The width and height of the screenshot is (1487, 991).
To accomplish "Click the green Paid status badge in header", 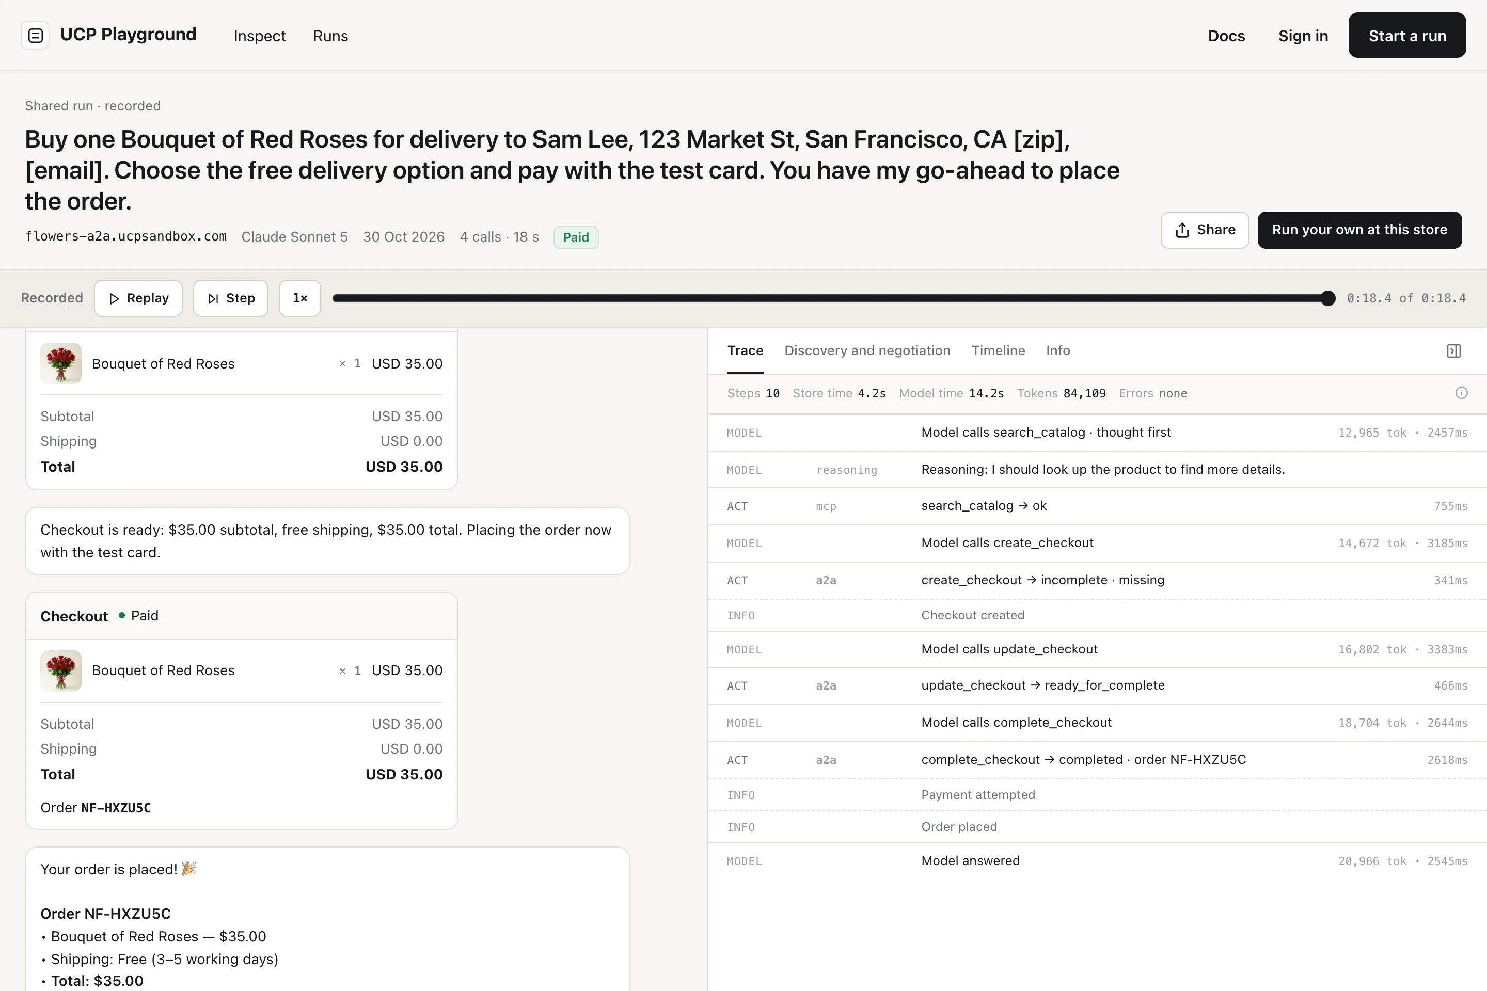I will coord(575,237).
